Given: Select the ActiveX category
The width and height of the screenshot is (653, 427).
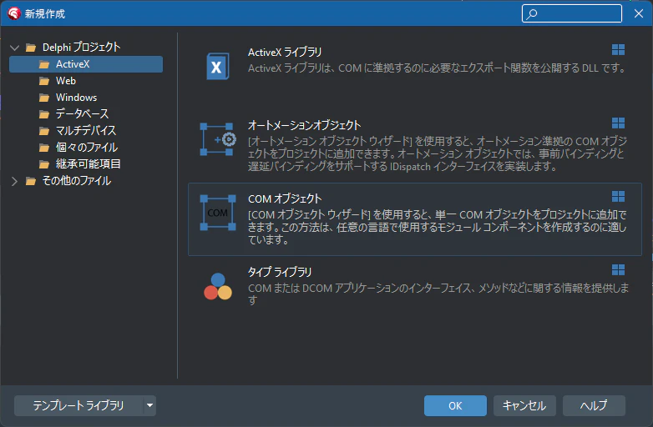Looking at the screenshot, I should pyautogui.click(x=86, y=64).
